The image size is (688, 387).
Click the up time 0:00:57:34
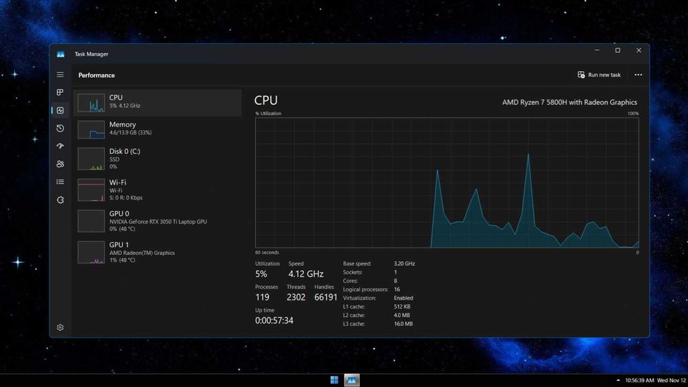[275, 320]
